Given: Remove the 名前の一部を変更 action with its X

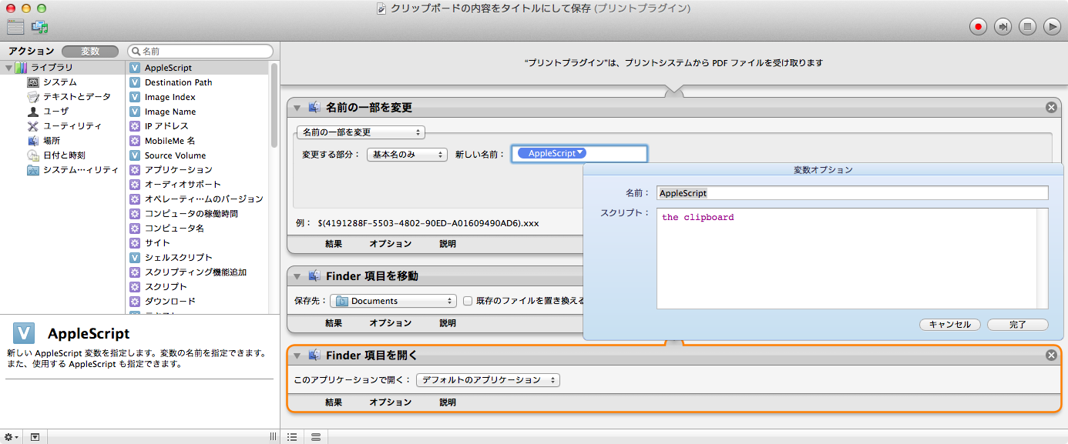Looking at the screenshot, I should 1051,108.
